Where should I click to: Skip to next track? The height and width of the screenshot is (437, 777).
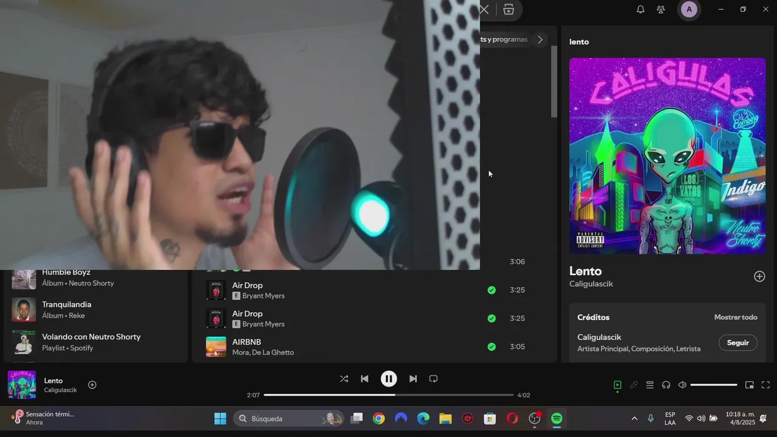click(x=413, y=379)
